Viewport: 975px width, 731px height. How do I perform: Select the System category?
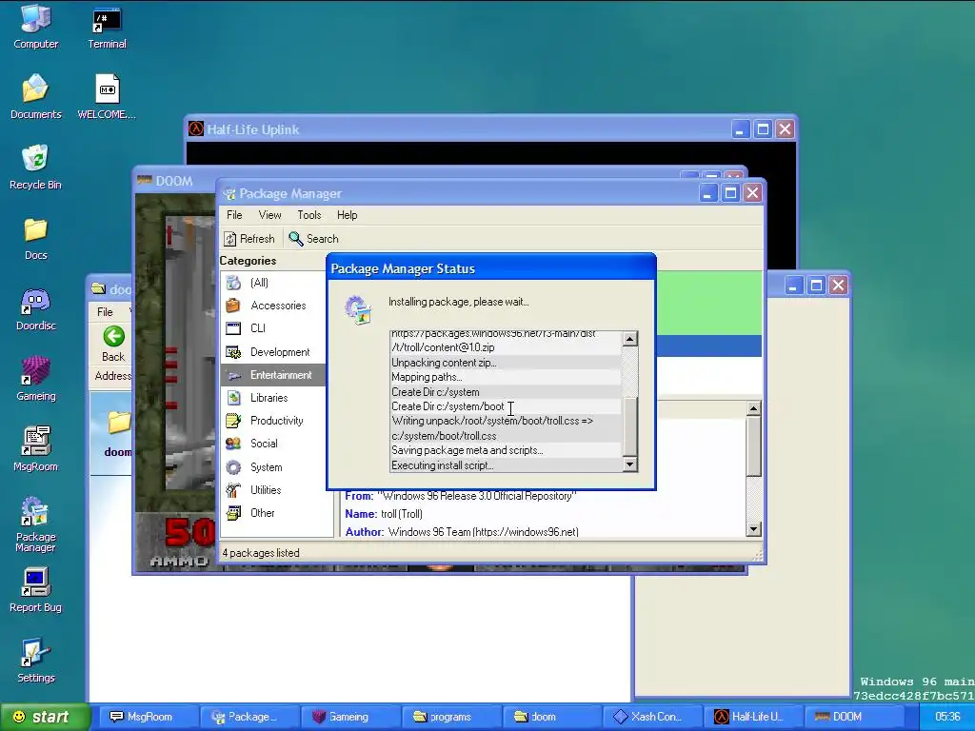(273, 466)
